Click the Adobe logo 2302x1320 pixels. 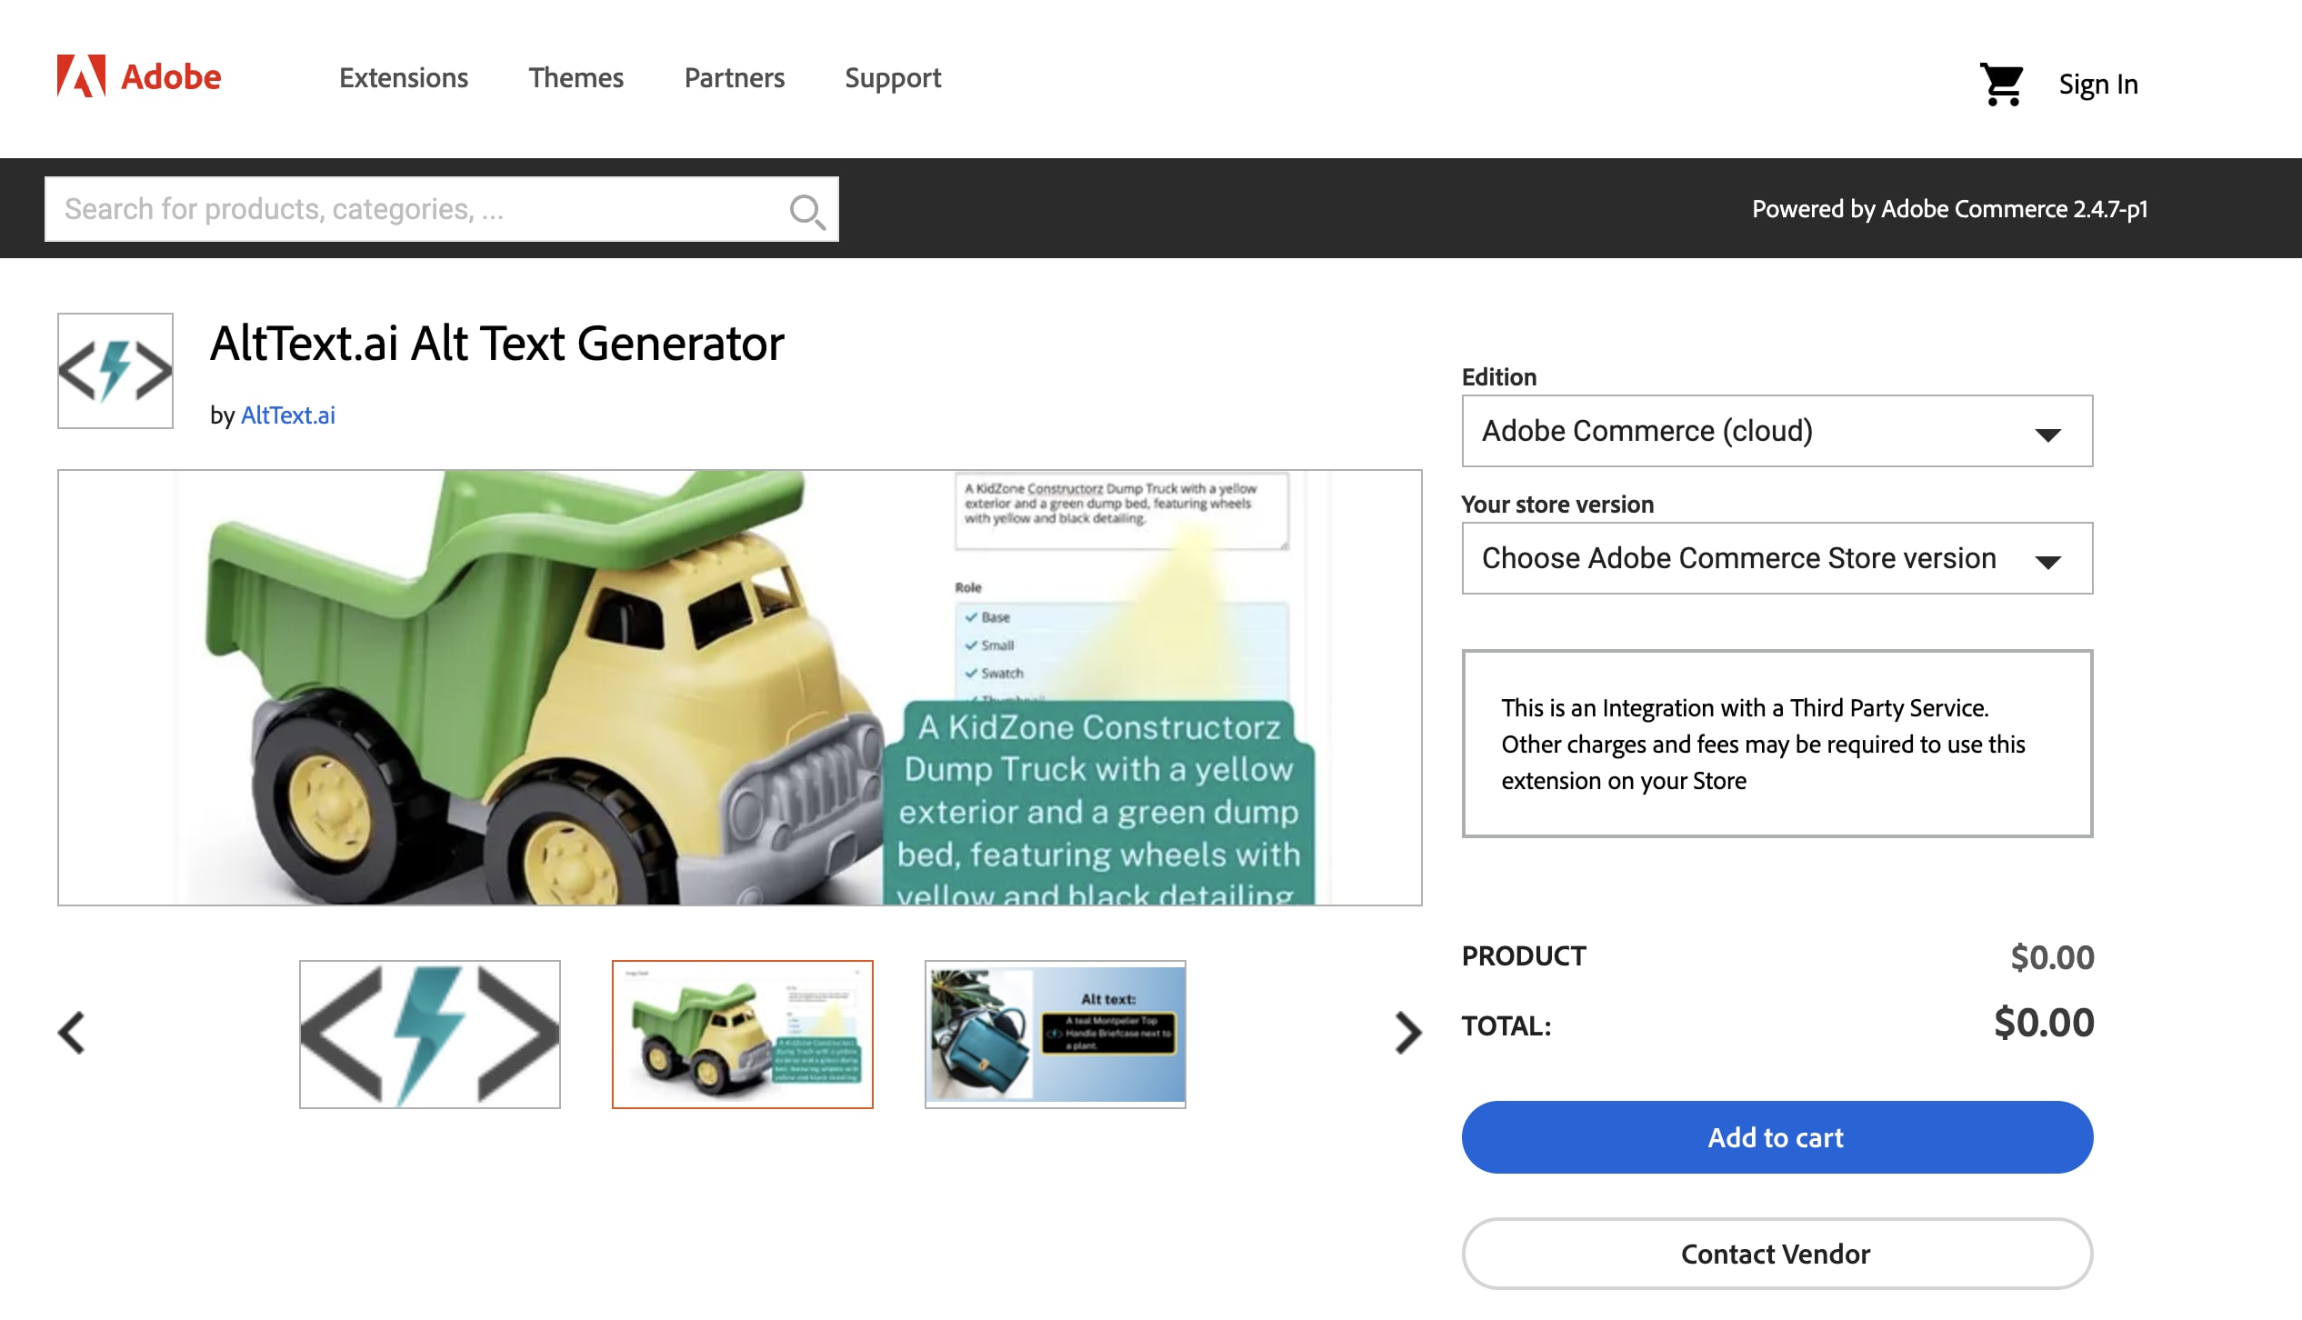[139, 77]
